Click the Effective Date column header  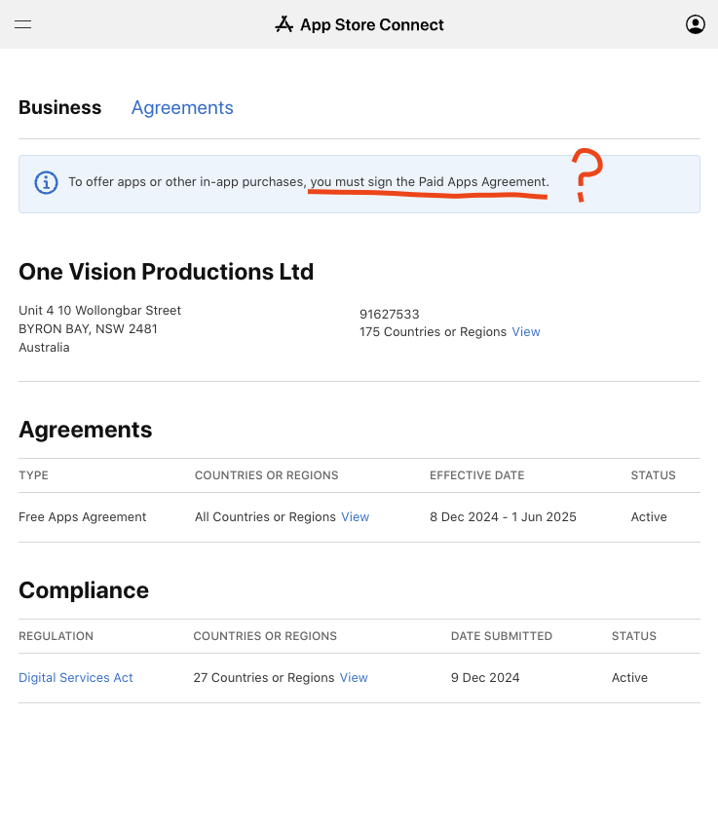click(476, 475)
